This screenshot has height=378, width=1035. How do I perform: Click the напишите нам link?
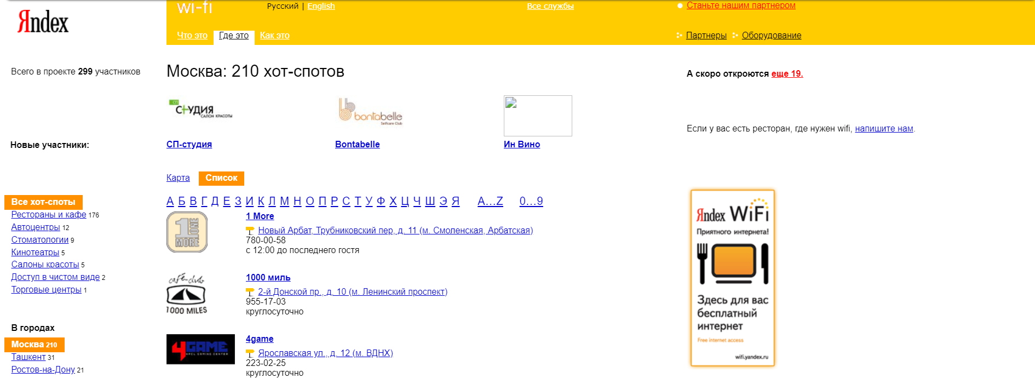(884, 128)
